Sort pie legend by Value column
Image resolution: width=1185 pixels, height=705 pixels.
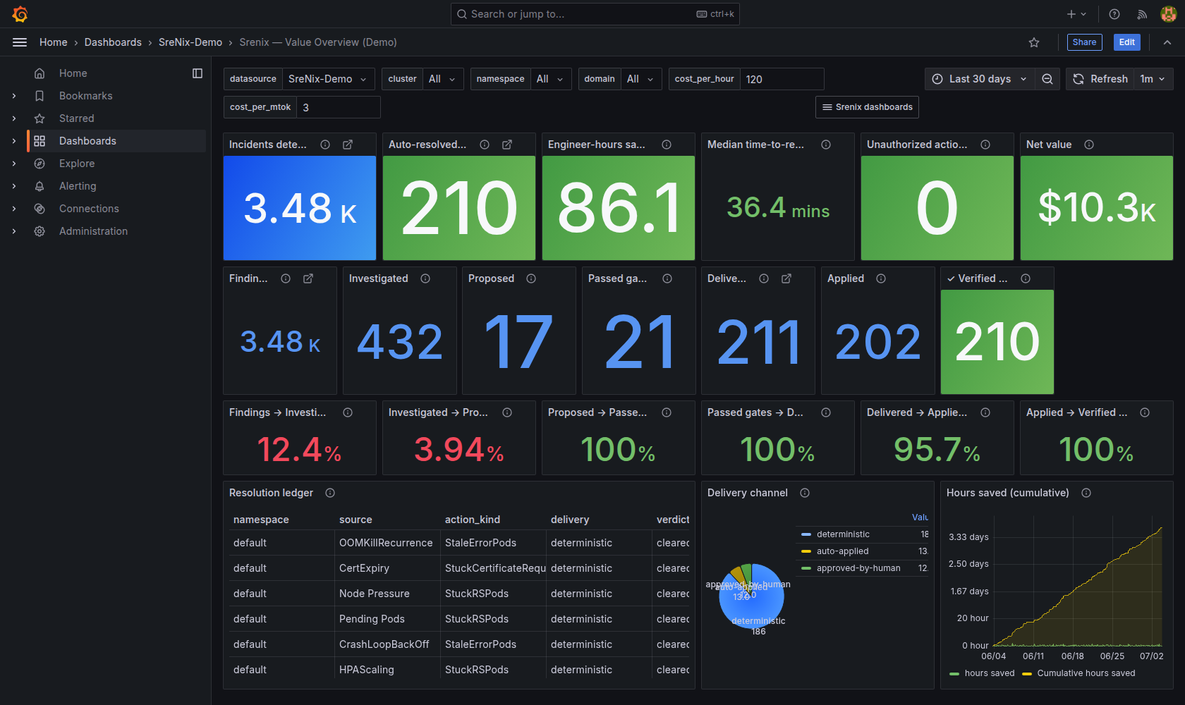[920, 517]
